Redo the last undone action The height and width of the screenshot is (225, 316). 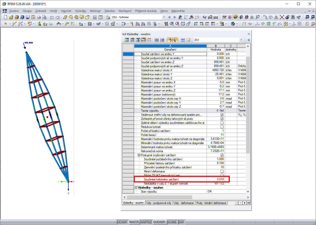[x=58, y=17]
